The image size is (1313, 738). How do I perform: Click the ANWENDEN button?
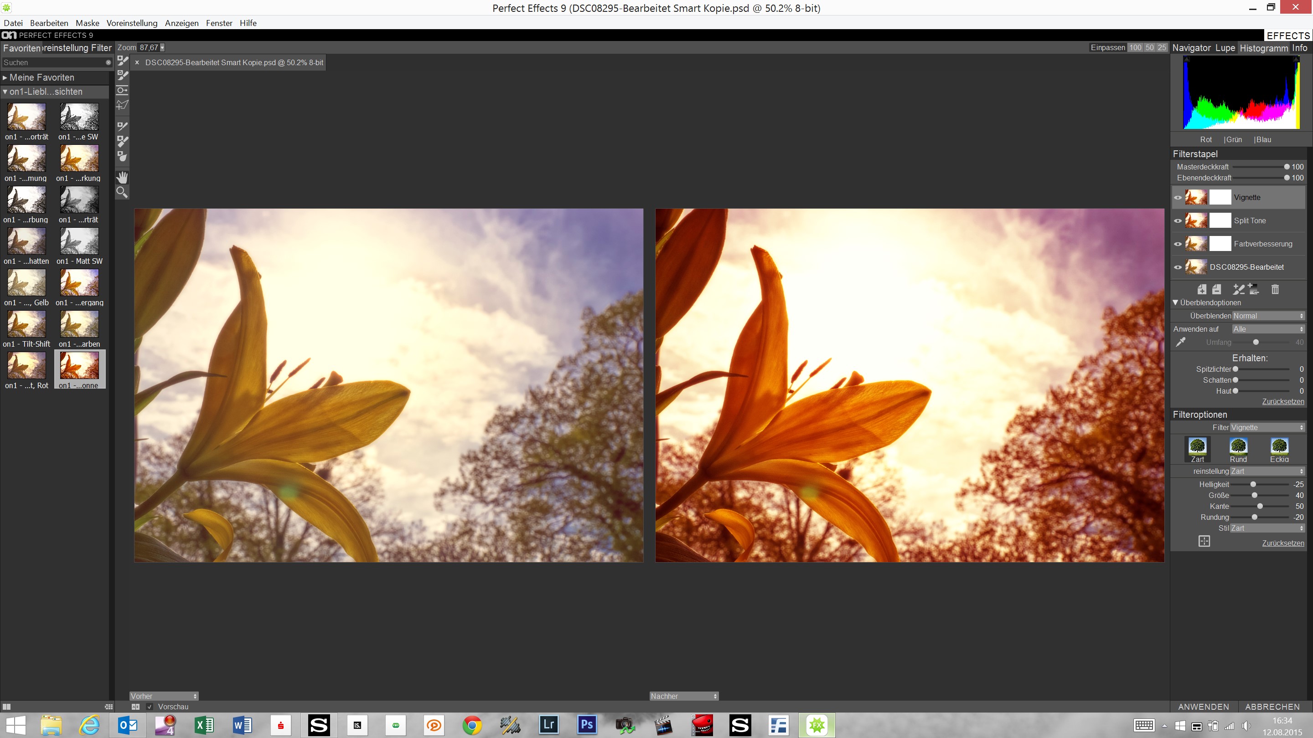tap(1203, 707)
